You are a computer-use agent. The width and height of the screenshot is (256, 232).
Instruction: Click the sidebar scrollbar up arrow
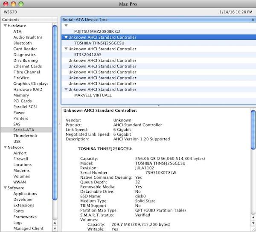[x=55, y=223]
